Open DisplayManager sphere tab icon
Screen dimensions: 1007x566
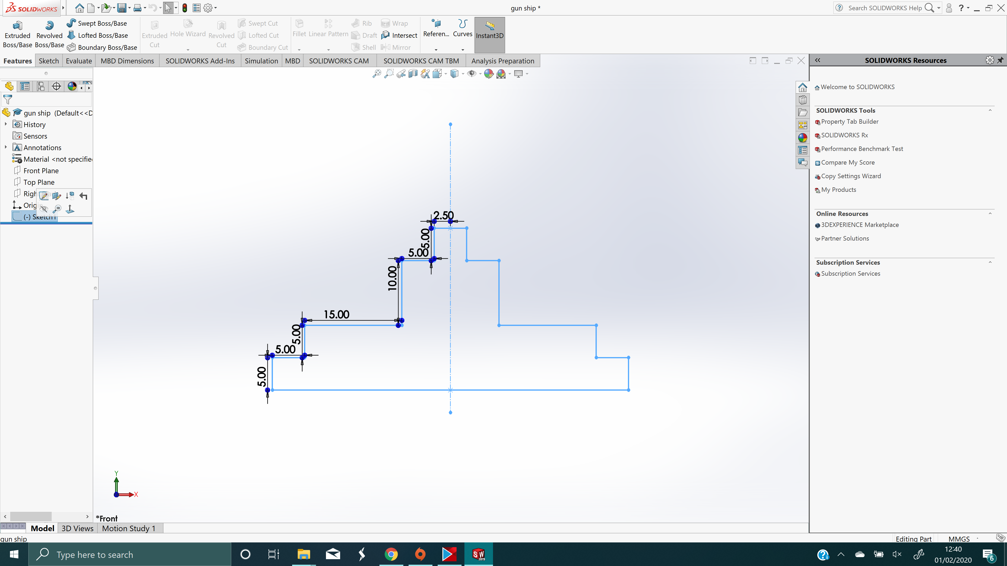click(72, 86)
